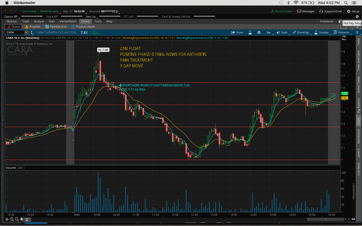Open the Active Trader side tab

358,85
